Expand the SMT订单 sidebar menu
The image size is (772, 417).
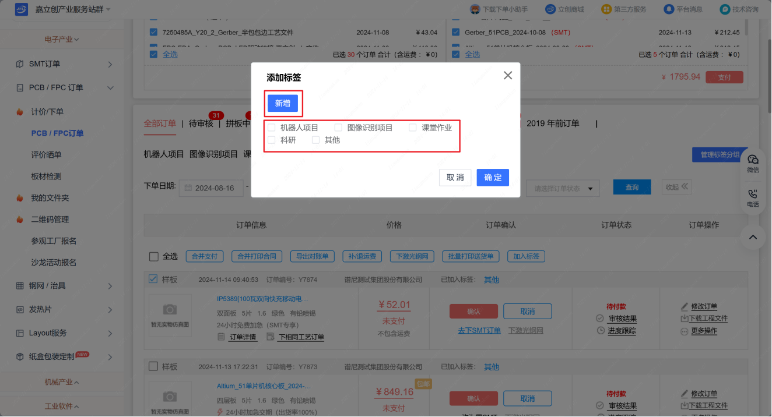coord(110,65)
